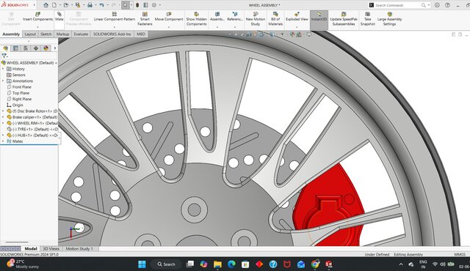Image resolution: width=470 pixels, height=271 pixels.
Task: Click Linear Component Pattern tool
Action: pyautogui.click(x=115, y=17)
